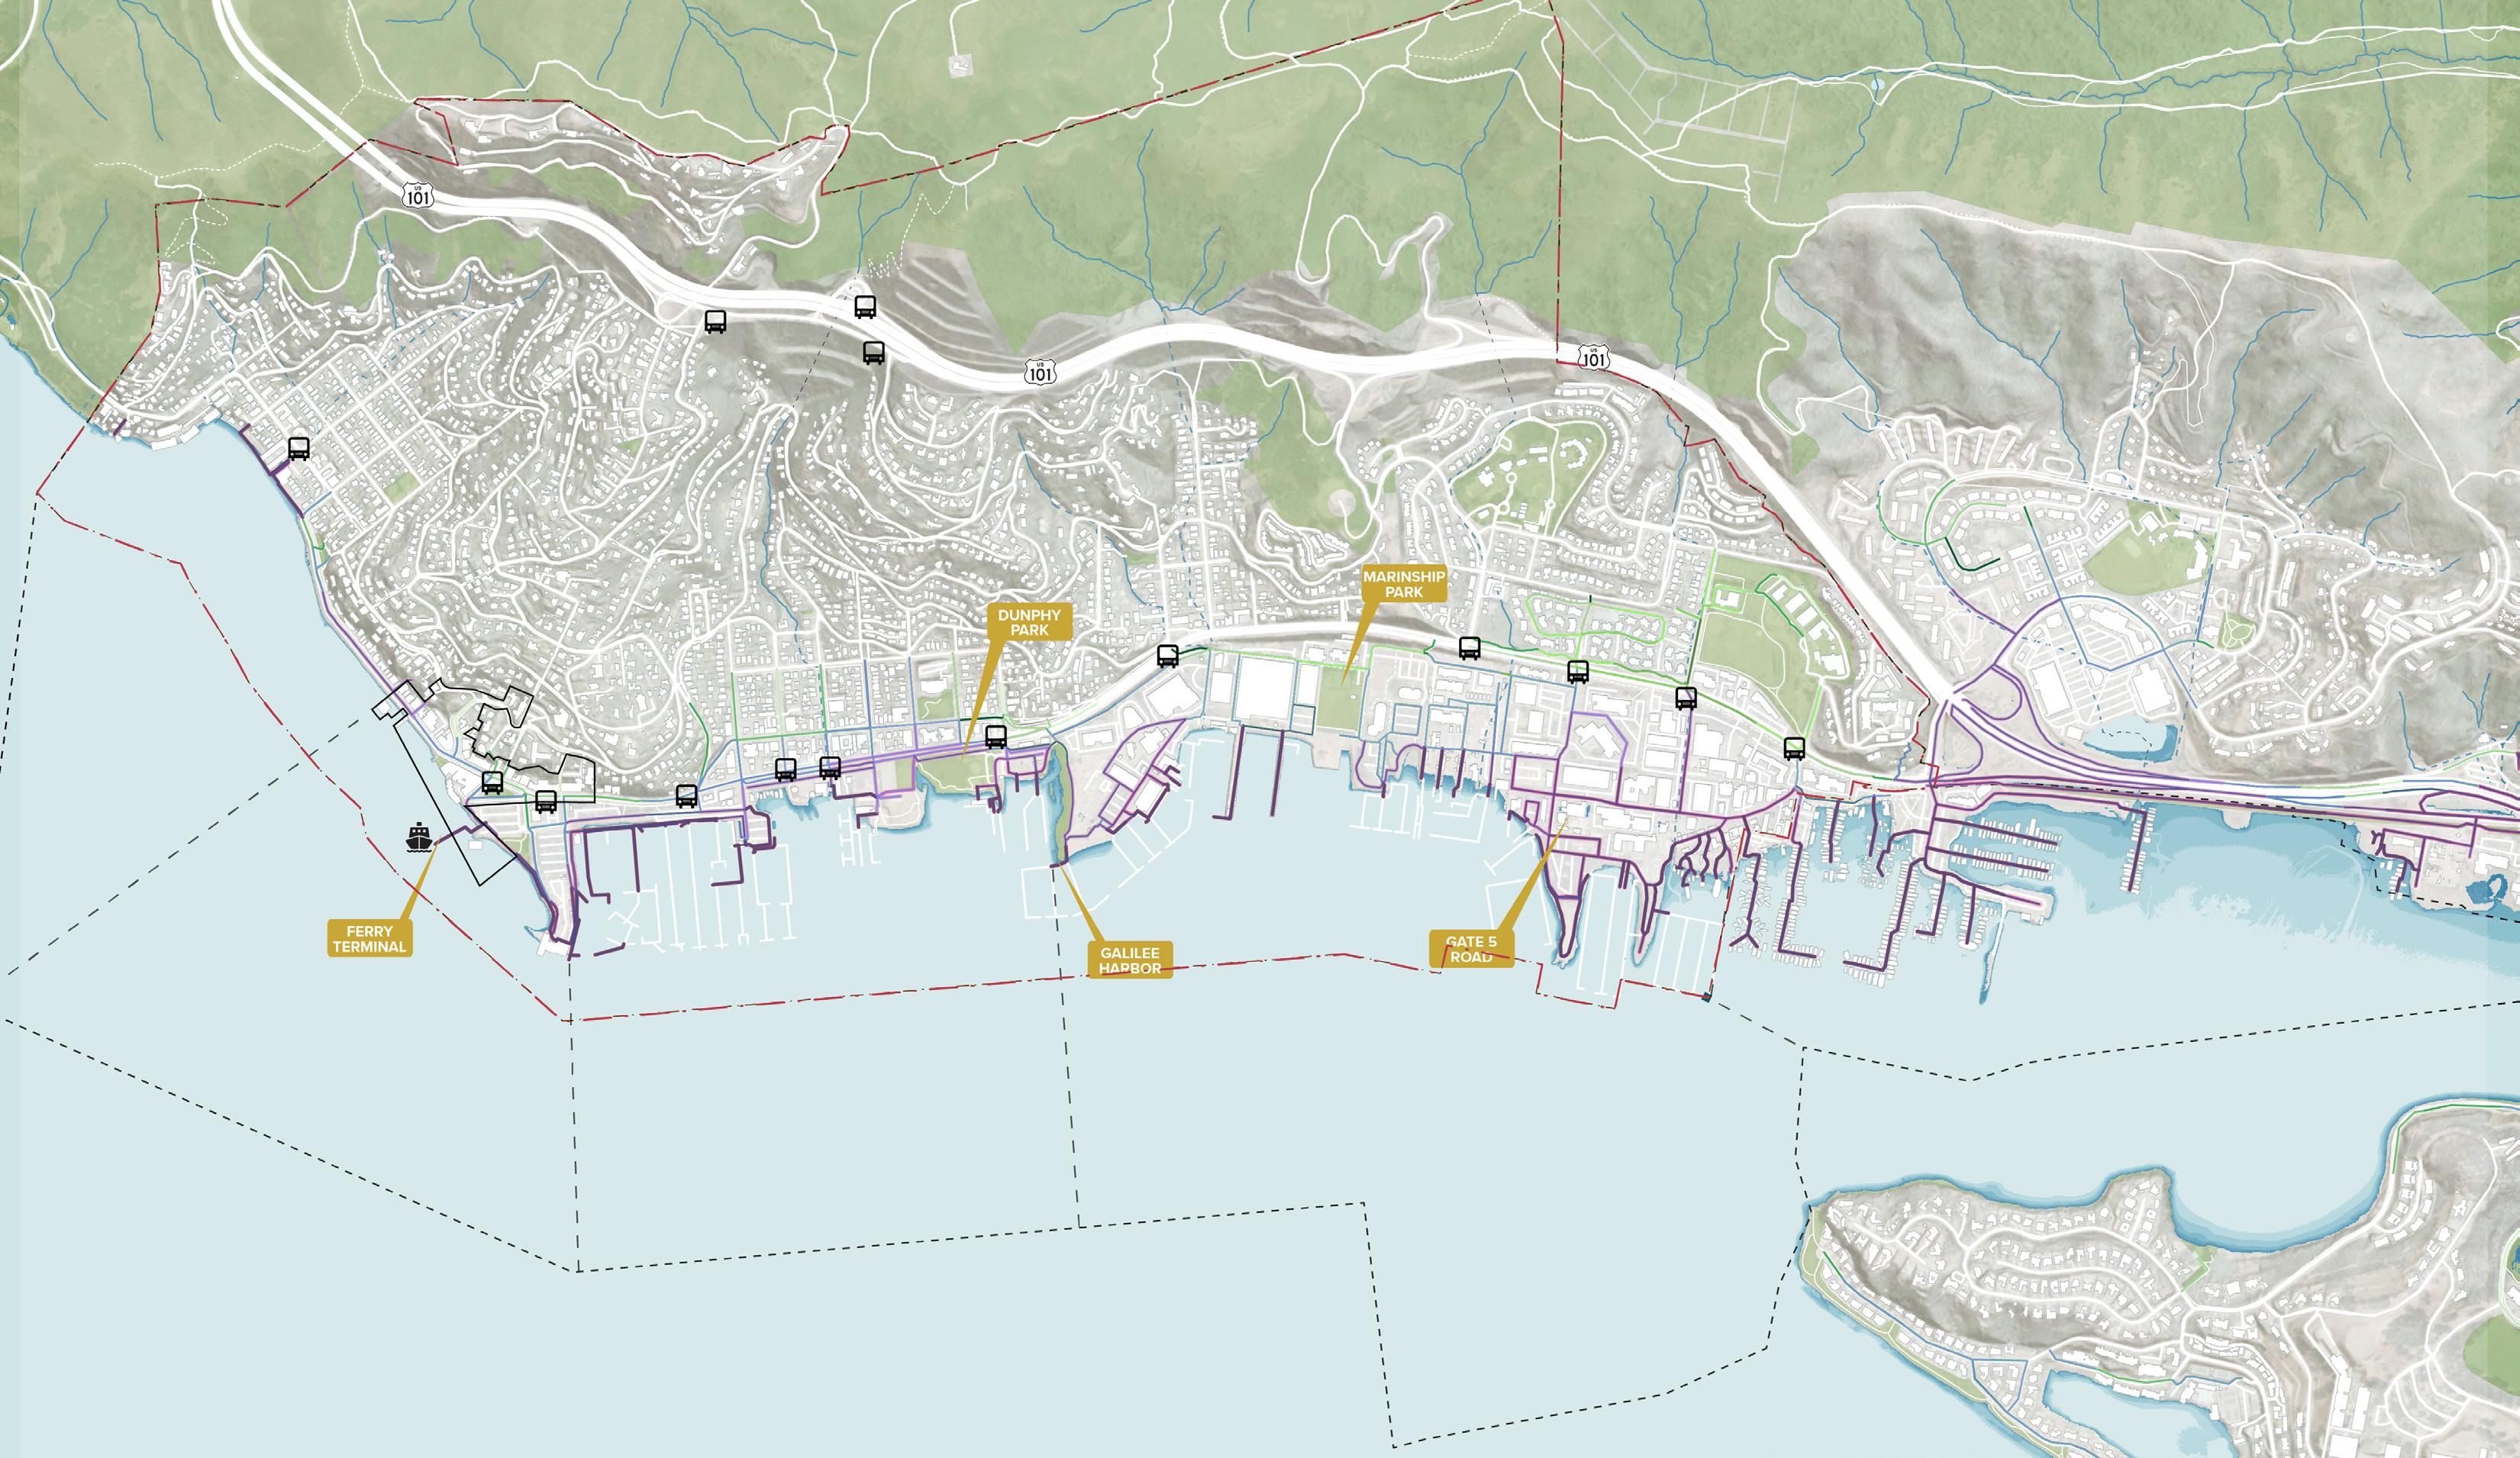Image resolution: width=2520 pixels, height=1458 pixels.
Task: Click the westernmost US 101 highway shield
Action: click(418, 195)
